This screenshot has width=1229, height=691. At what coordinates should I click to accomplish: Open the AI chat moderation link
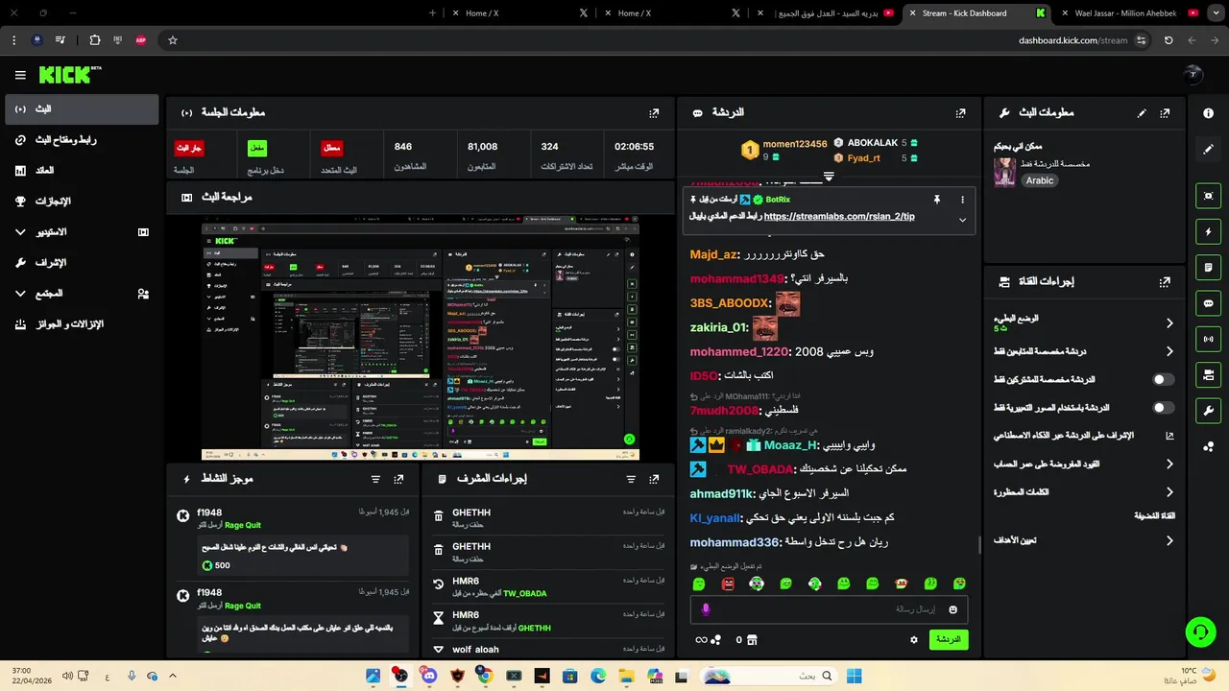click(1084, 436)
